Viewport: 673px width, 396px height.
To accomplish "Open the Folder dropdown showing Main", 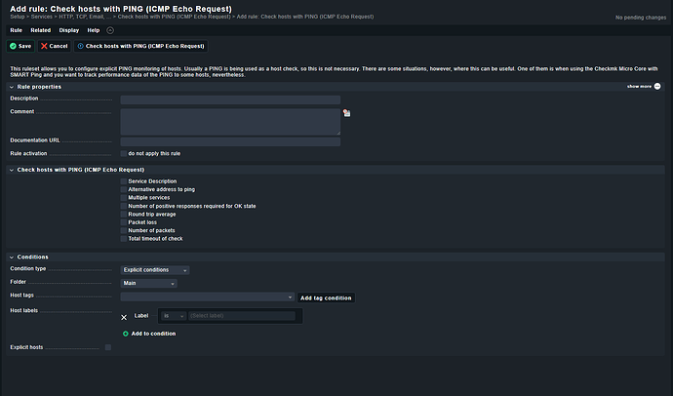I will [x=148, y=284].
